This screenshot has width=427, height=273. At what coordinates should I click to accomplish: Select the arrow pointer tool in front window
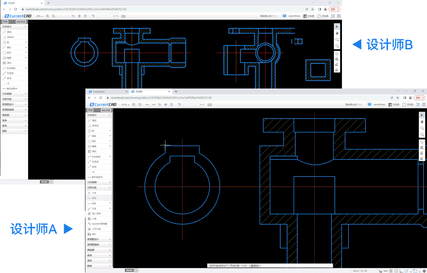pos(422,115)
